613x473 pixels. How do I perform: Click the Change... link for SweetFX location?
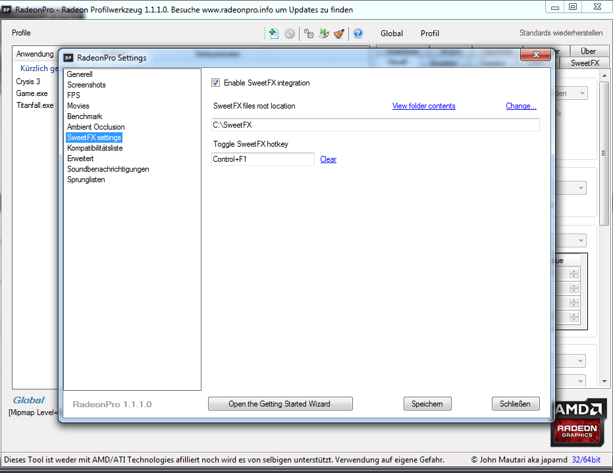click(521, 106)
